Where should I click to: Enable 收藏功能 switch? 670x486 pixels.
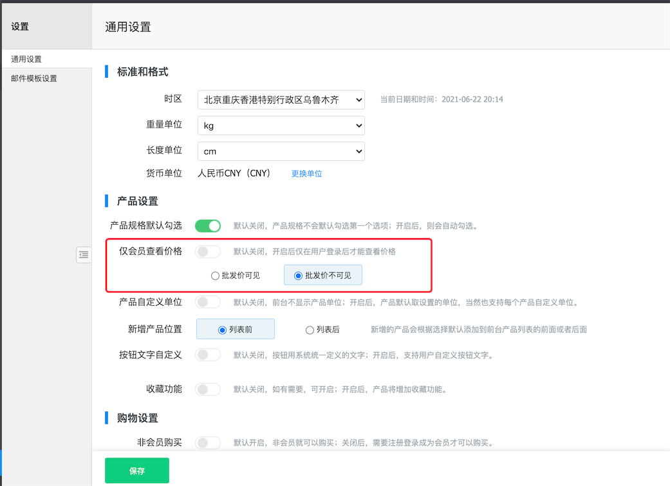point(208,389)
